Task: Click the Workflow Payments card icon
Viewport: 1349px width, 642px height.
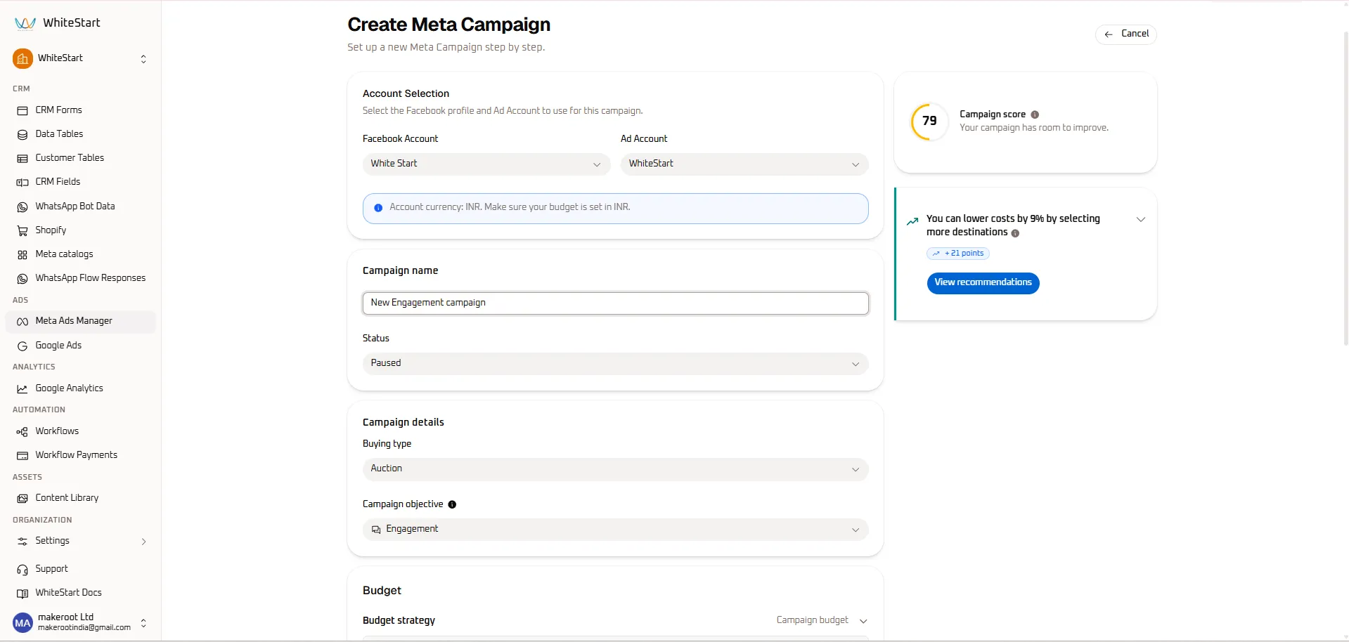Action: click(x=22, y=456)
